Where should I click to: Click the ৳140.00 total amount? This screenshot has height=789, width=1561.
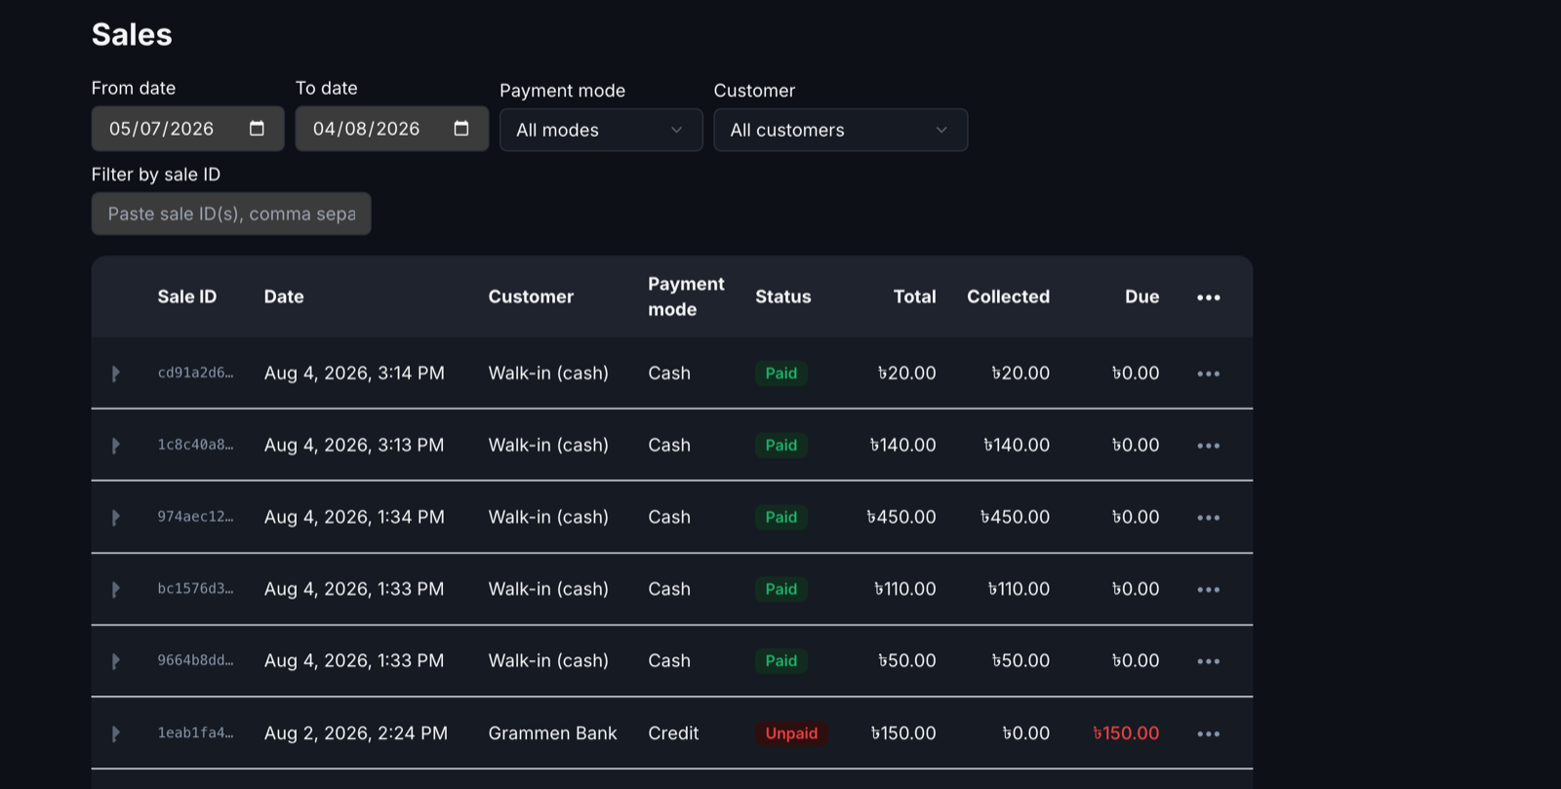click(x=902, y=446)
